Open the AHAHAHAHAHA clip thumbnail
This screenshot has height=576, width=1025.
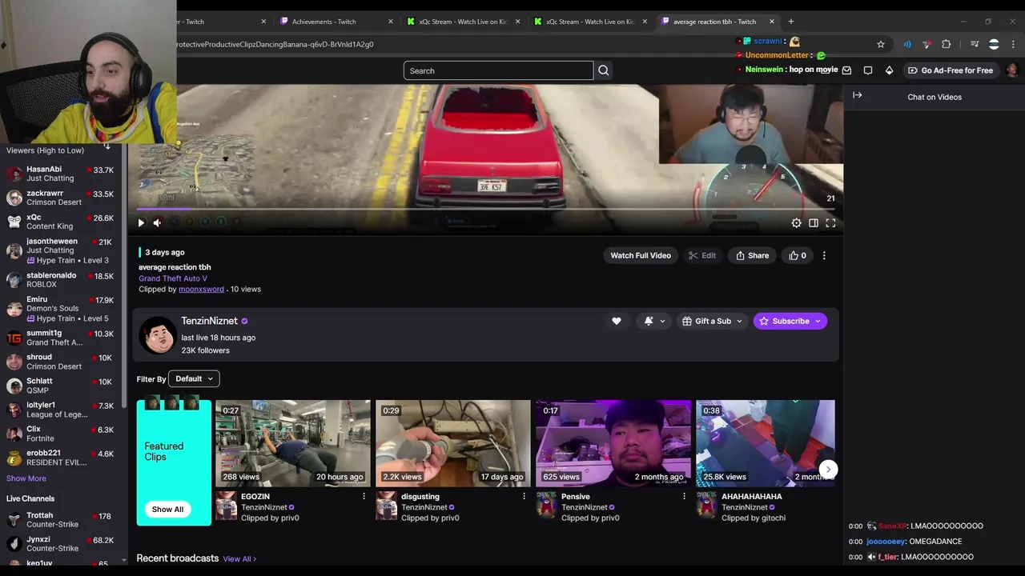click(x=766, y=443)
